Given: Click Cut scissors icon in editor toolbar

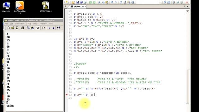Looking at the screenshot, I should coord(99,2).
